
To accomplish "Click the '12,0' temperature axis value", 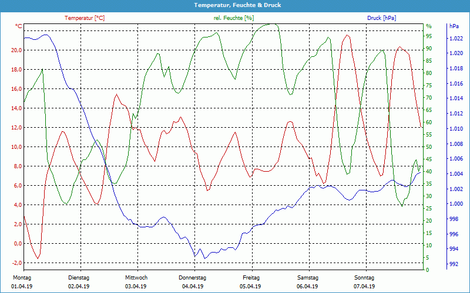I will pyautogui.click(x=16, y=128).
